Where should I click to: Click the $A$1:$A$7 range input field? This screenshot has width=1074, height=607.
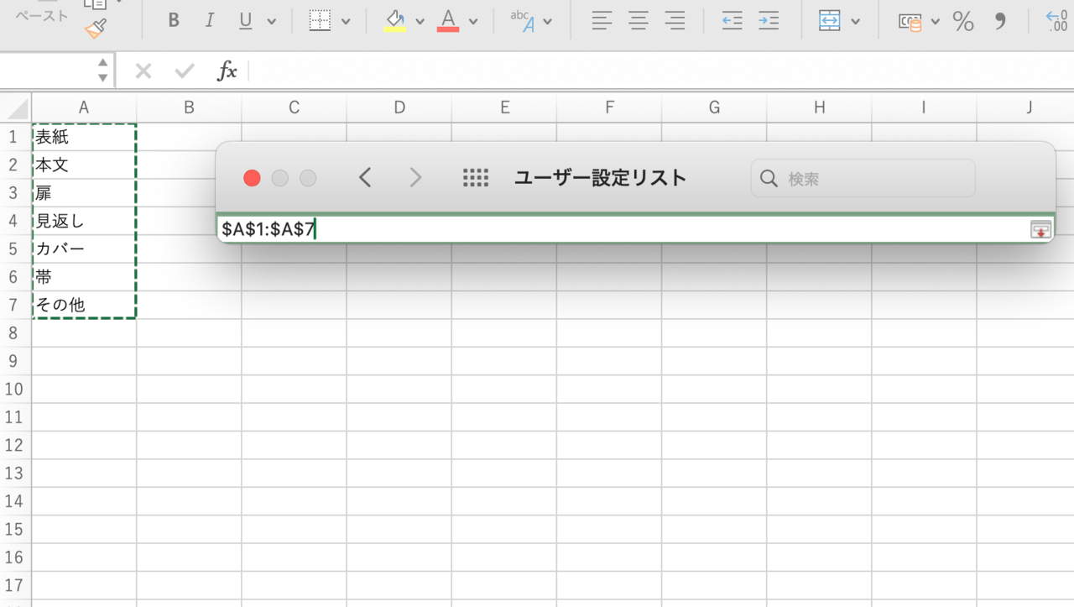click(622, 228)
